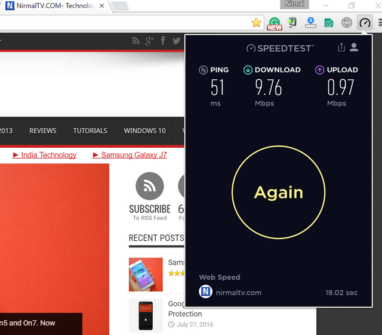Open the RSS icon in site header
This screenshot has width=382, height=335.
click(x=135, y=41)
